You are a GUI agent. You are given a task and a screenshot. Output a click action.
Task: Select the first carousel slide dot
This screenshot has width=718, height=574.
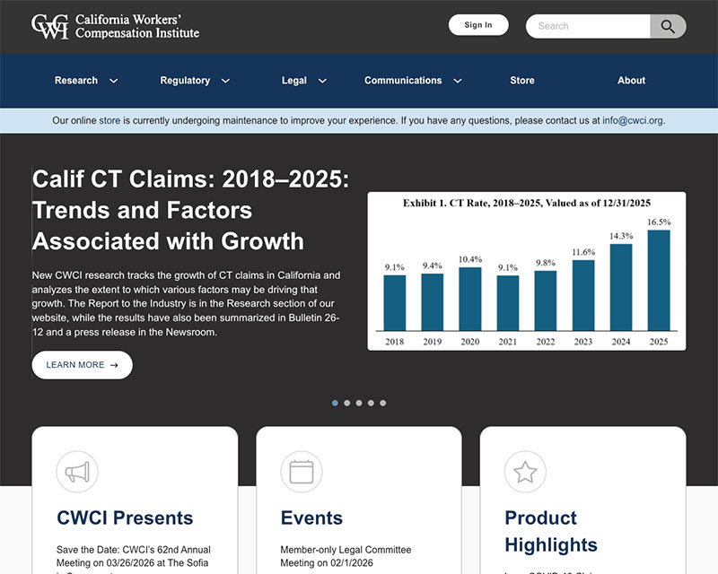tap(335, 403)
